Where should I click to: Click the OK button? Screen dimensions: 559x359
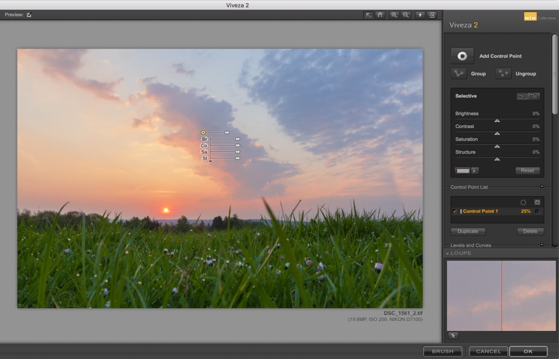coord(528,351)
